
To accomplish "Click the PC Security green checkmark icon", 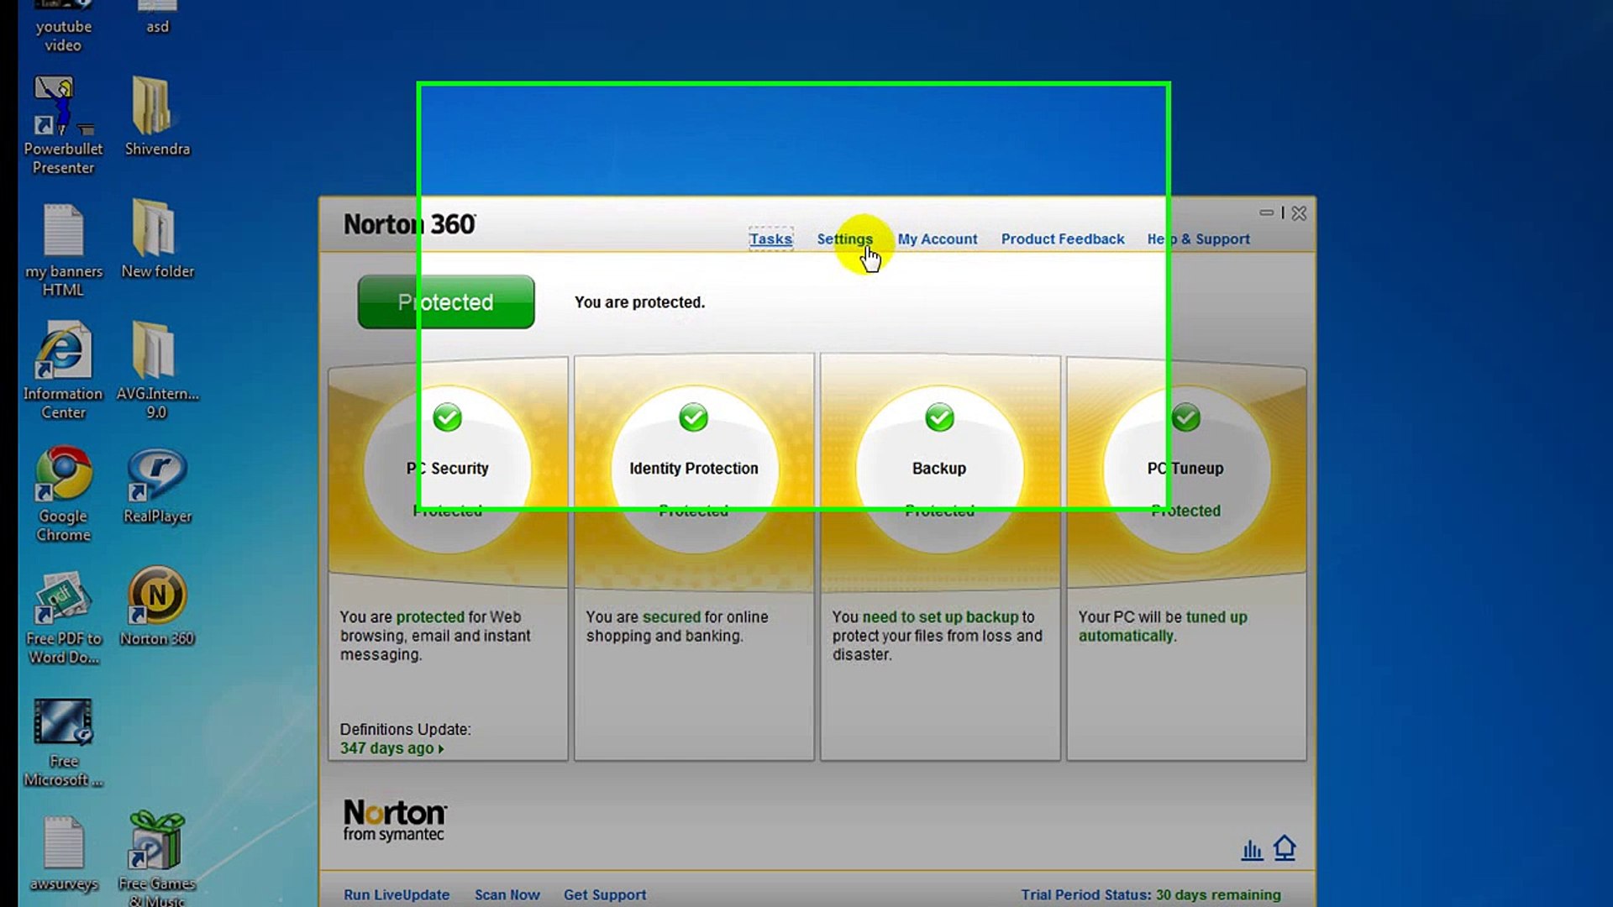I will 448,417.
